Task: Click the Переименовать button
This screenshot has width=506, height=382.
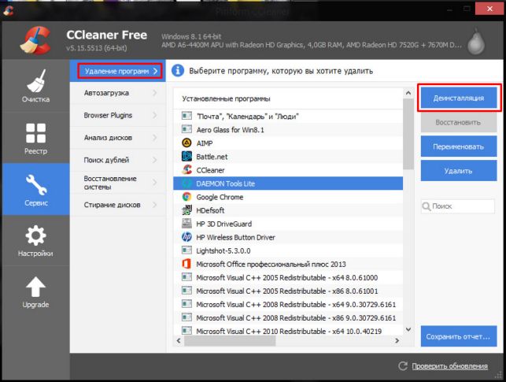Action: point(459,146)
